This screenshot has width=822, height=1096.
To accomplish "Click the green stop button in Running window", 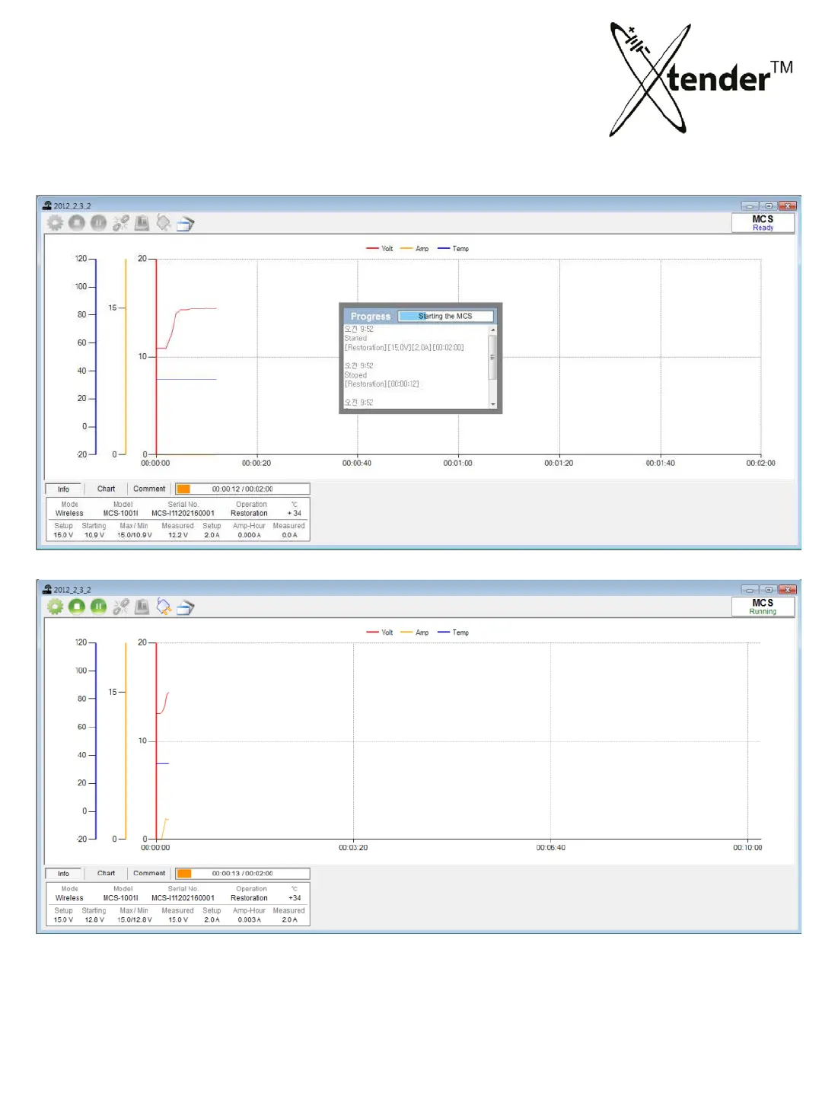I will click(77, 607).
